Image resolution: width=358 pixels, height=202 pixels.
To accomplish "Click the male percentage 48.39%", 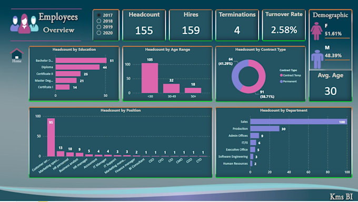I will (333, 56).
